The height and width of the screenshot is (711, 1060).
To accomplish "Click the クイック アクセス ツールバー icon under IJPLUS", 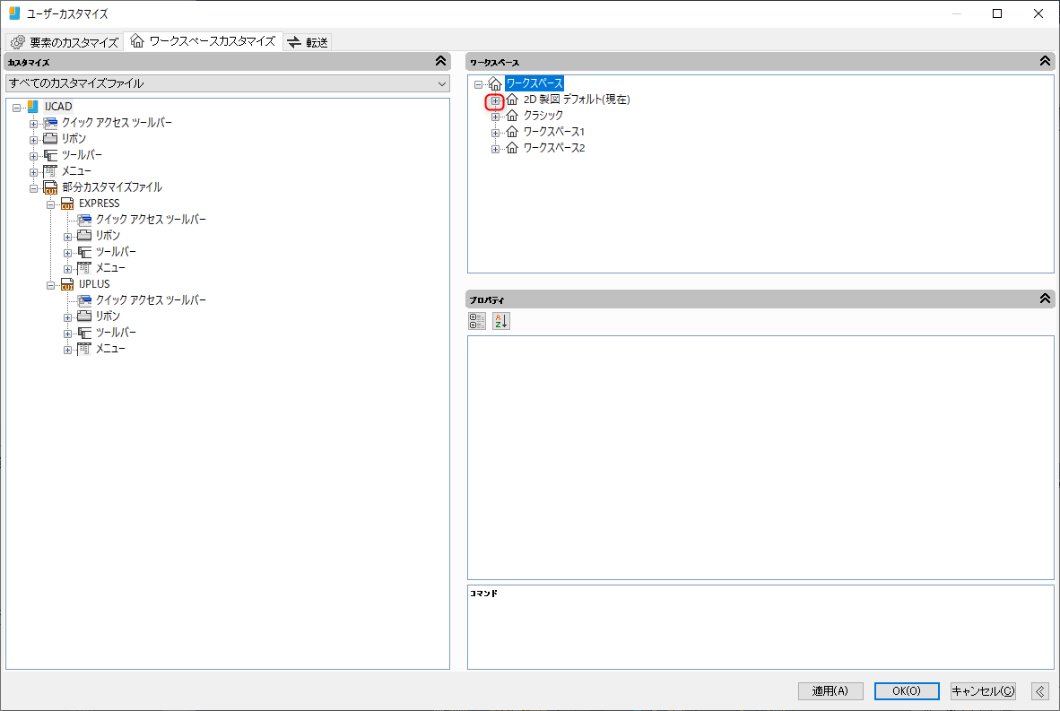I will tap(83, 300).
